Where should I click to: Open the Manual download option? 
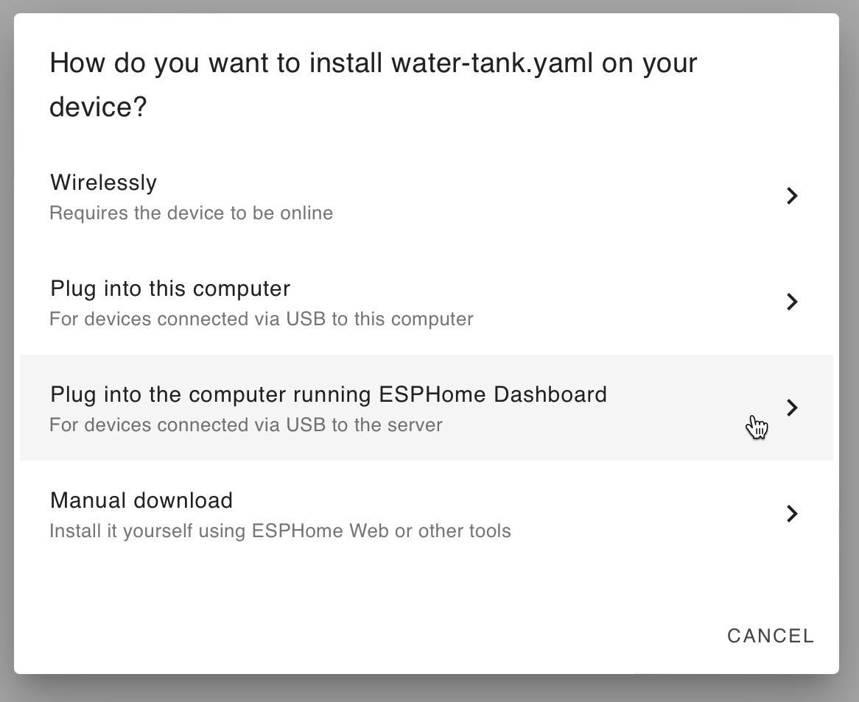pyautogui.click(x=141, y=500)
